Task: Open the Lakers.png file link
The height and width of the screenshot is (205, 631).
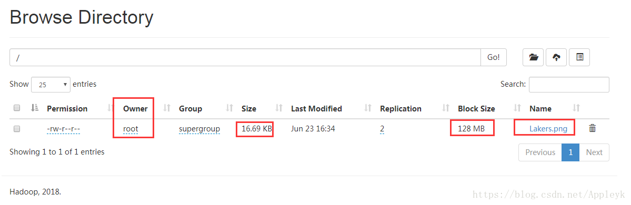Action: click(x=548, y=129)
